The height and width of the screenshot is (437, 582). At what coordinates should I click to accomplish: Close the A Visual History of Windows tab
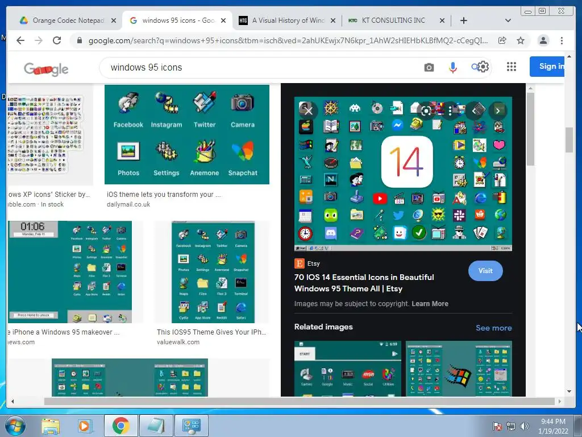tap(333, 20)
